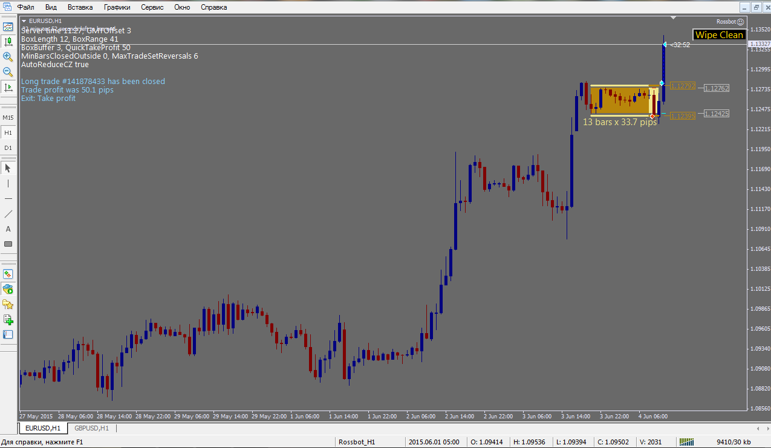Viewport: 771px width, 448px height.
Task: Click the orange consolidation box on chart
Action: [x=620, y=100]
